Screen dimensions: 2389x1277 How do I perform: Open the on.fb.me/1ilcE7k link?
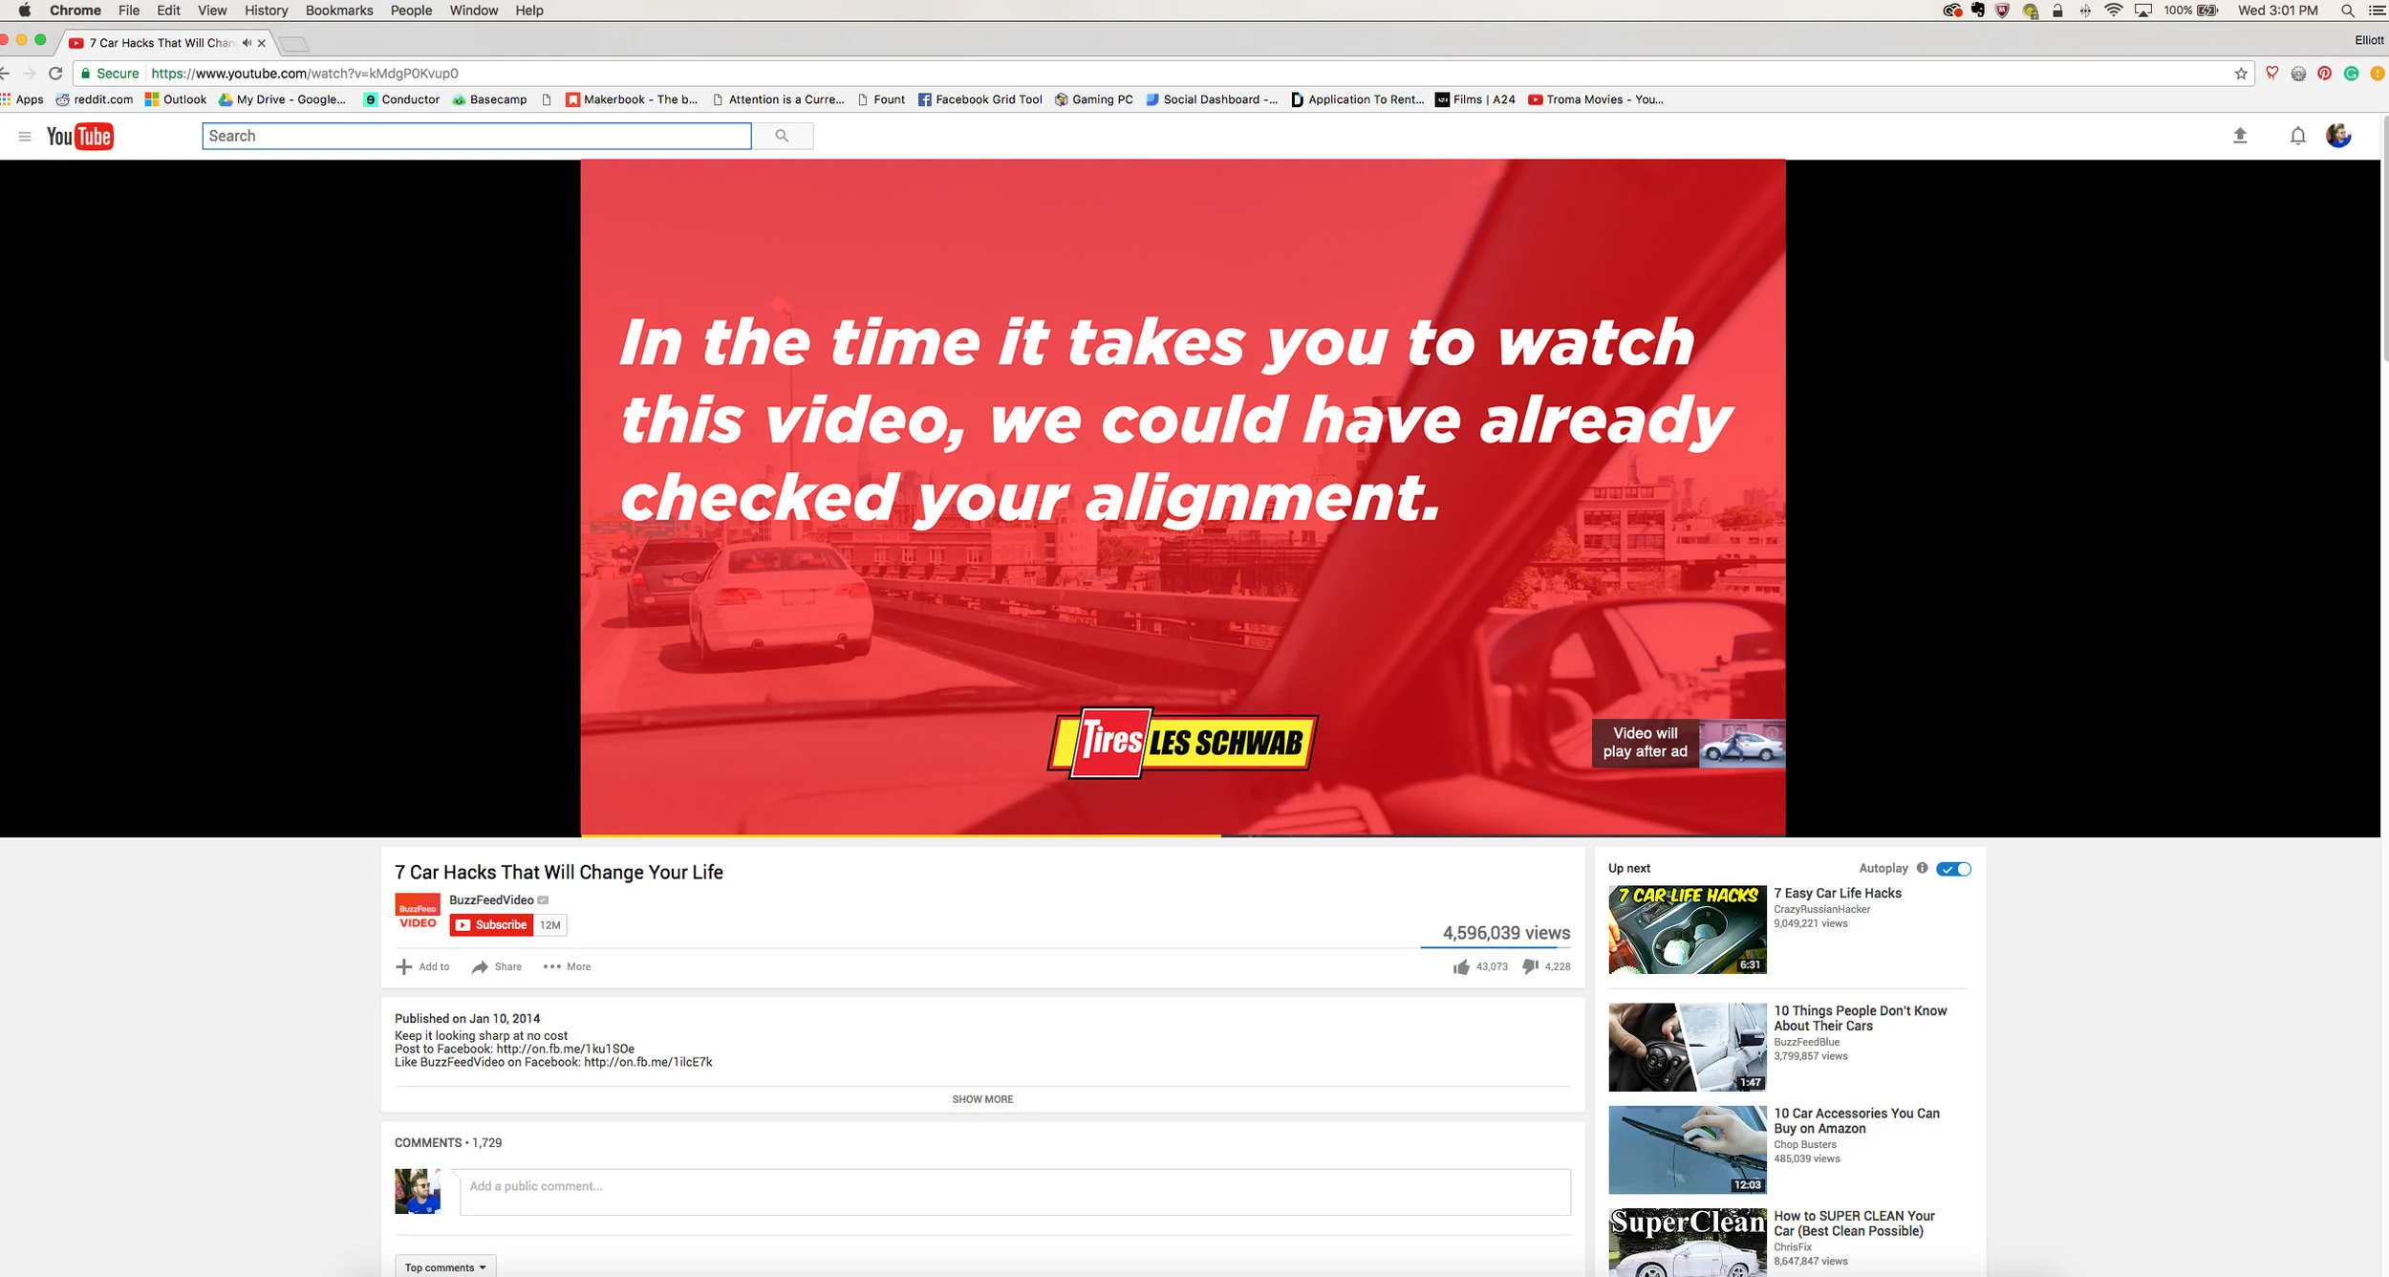click(x=648, y=1062)
